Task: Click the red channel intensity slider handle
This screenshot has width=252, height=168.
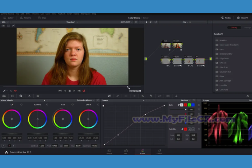Action: click(x=185, y=114)
